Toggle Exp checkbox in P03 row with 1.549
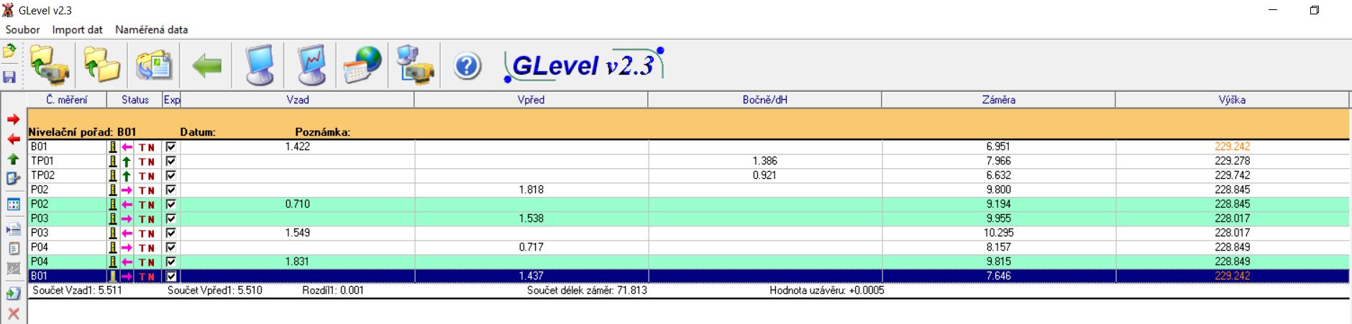This screenshot has height=324, width=1352. (170, 233)
